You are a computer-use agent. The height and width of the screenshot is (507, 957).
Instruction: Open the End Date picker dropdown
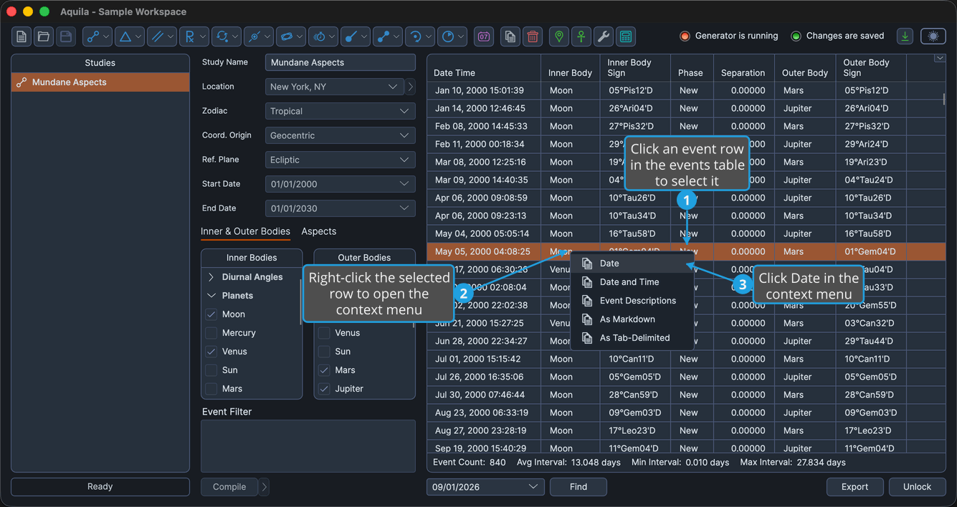pyautogui.click(x=341, y=208)
